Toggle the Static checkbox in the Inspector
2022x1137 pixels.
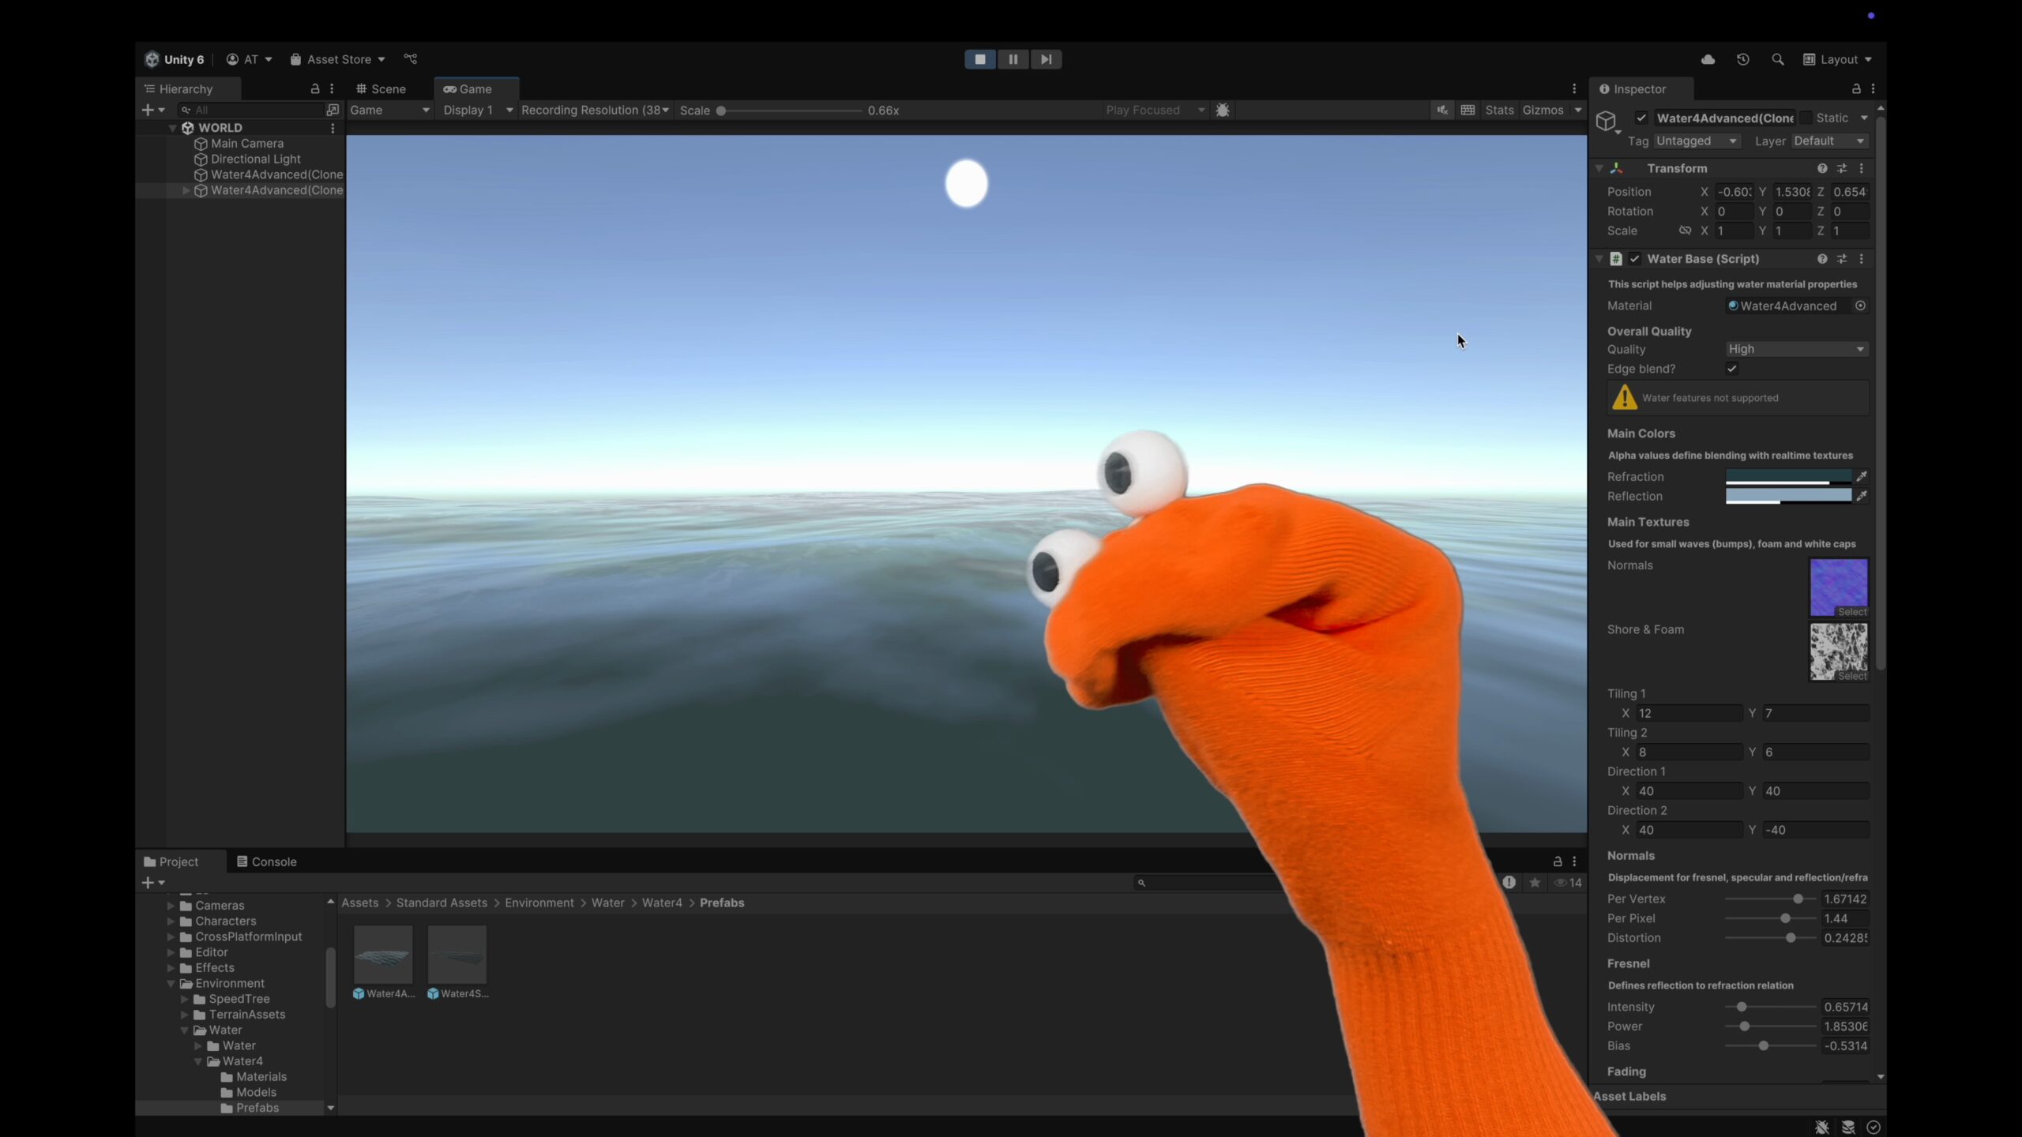pyautogui.click(x=1806, y=118)
